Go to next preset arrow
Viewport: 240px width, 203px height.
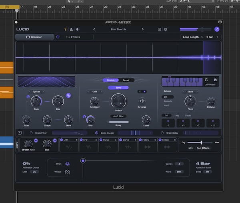[x=142, y=29]
